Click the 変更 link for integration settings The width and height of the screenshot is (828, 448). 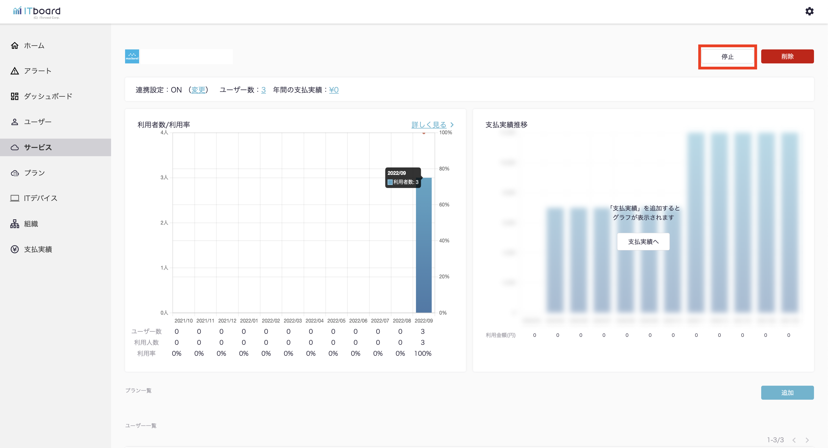(198, 90)
